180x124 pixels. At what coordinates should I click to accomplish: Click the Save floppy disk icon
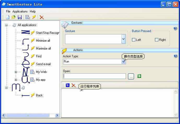point(20,17)
